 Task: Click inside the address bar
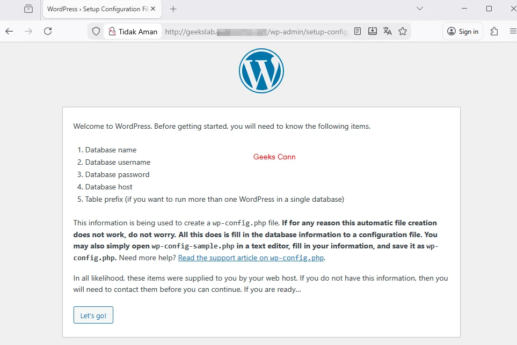(x=242, y=32)
